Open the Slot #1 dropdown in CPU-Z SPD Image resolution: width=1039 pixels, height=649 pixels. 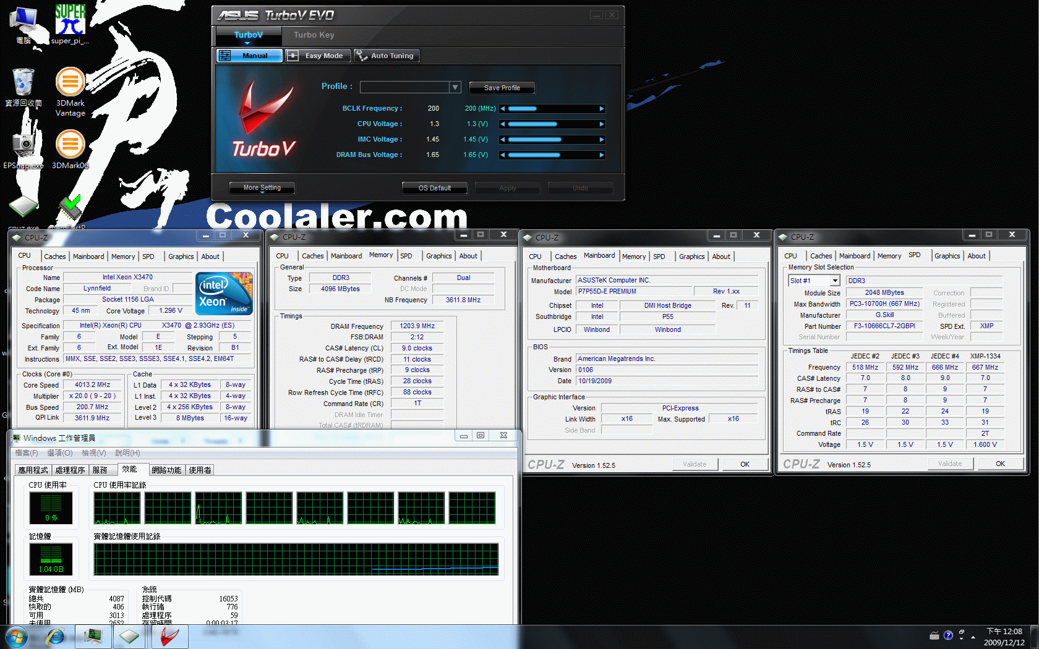pyautogui.click(x=835, y=281)
